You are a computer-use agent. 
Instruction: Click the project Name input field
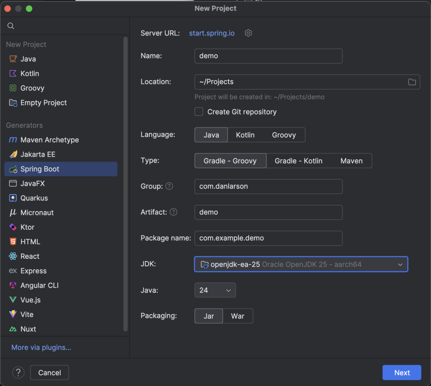click(x=268, y=56)
